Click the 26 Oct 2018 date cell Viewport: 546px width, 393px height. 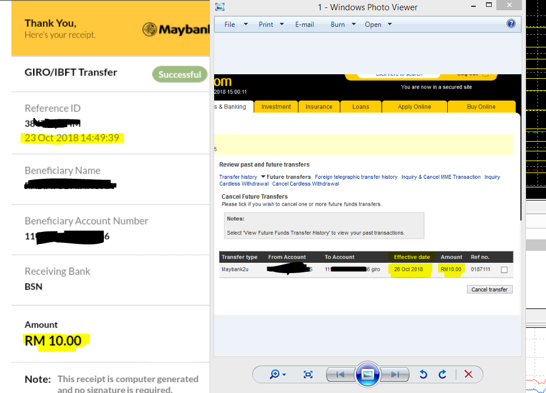408,269
